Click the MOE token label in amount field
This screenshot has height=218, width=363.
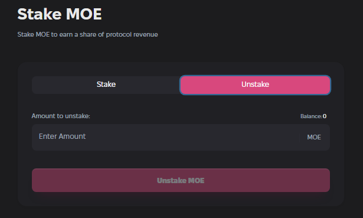pos(314,137)
